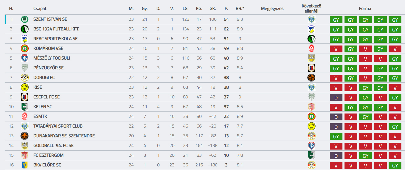Click BKV Előre SC's green GY form badge
The height and width of the screenshot is (170, 405).
coord(395,165)
